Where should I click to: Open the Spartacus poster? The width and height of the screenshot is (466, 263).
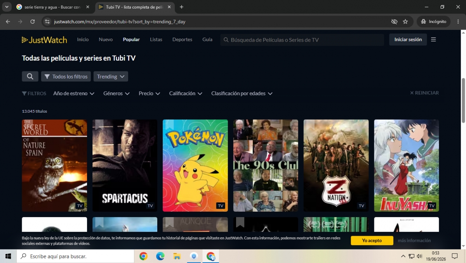(x=125, y=165)
